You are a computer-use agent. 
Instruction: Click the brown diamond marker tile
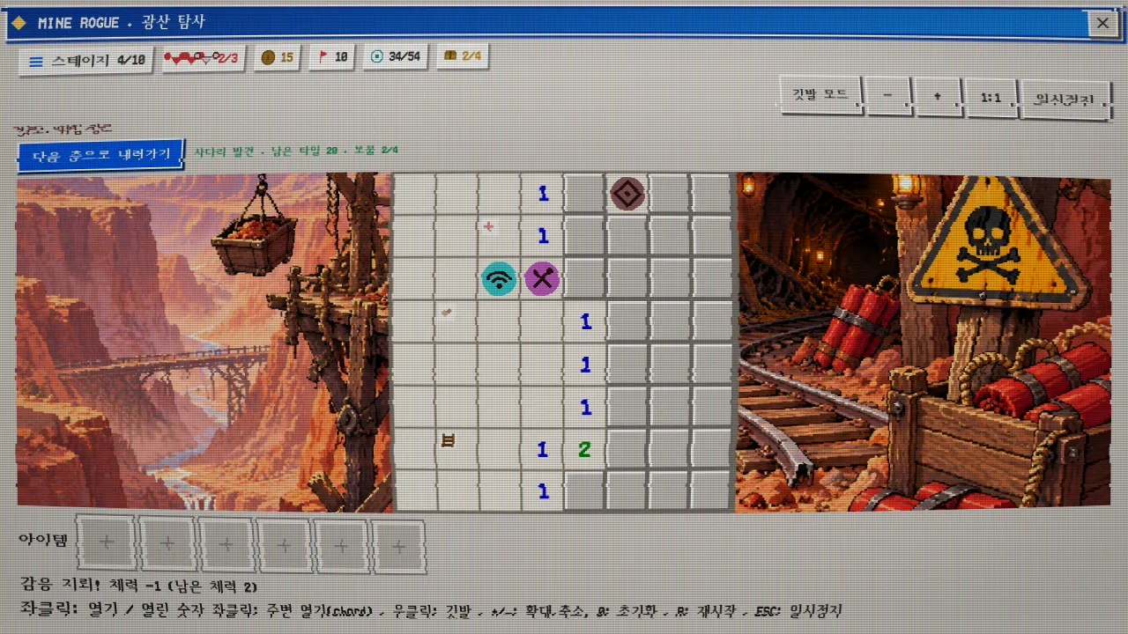pyautogui.click(x=627, y=194)
